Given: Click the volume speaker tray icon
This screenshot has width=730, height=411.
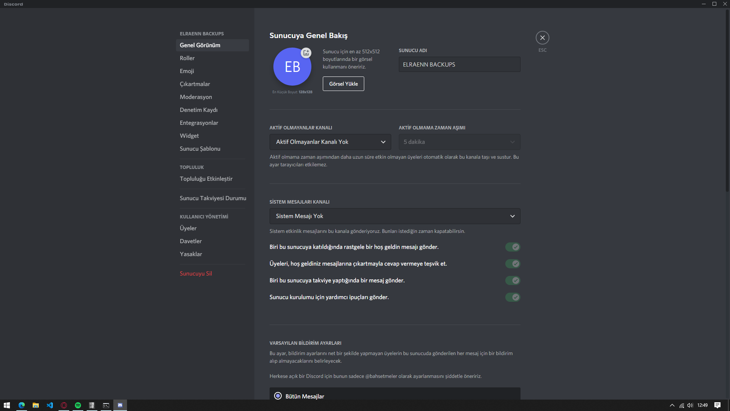Looking at the screenshot, I should 690,405.
